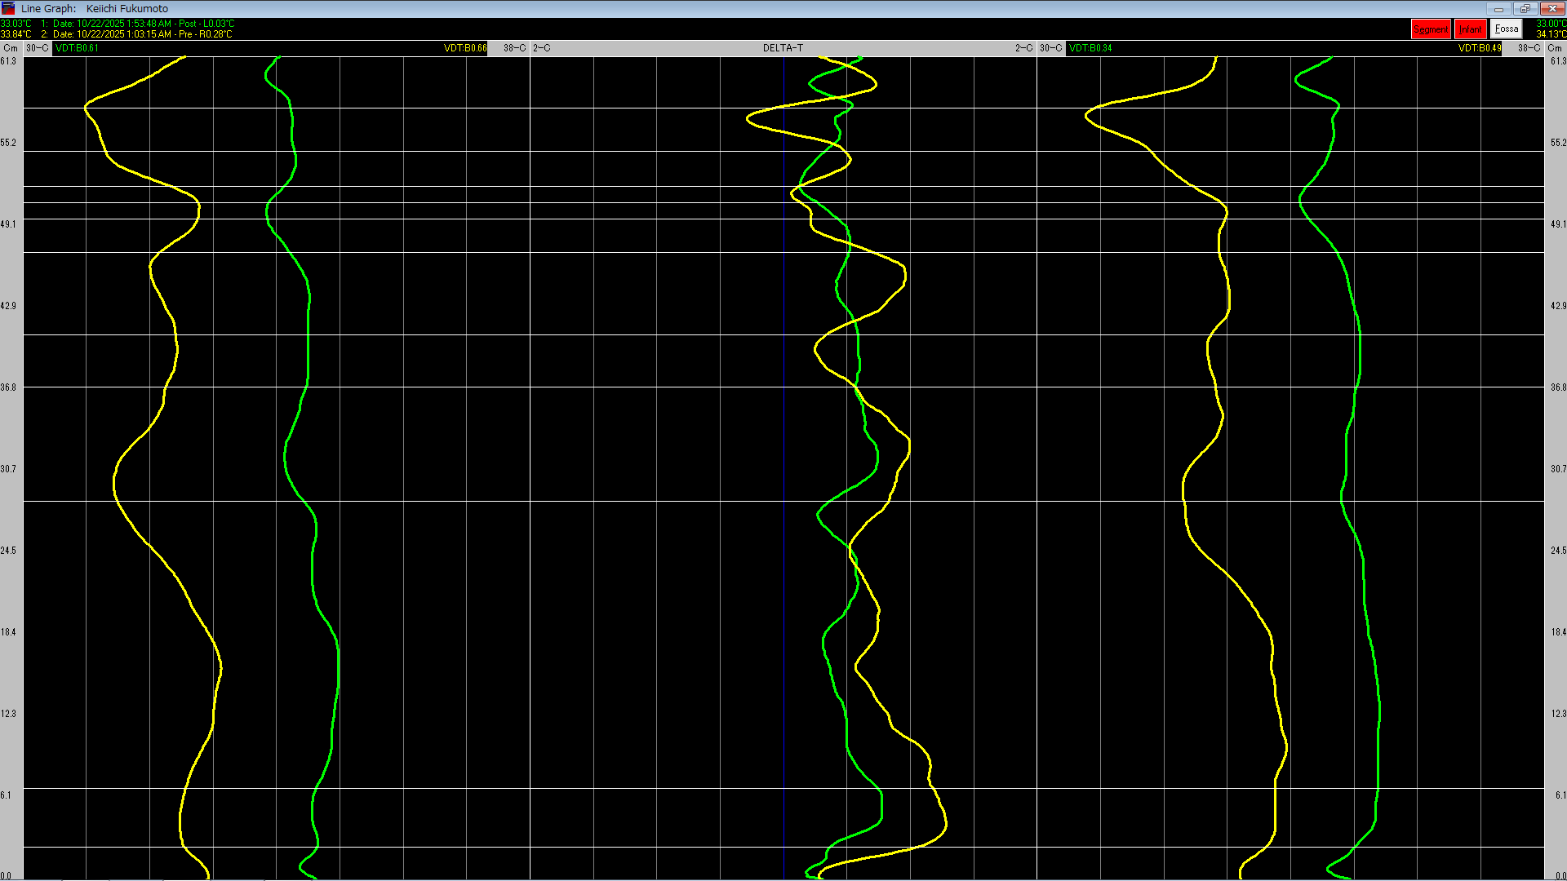Select the first scan dated 1:53:48 AM Post
The image size is (1567, 881).
tap(138, 24)
